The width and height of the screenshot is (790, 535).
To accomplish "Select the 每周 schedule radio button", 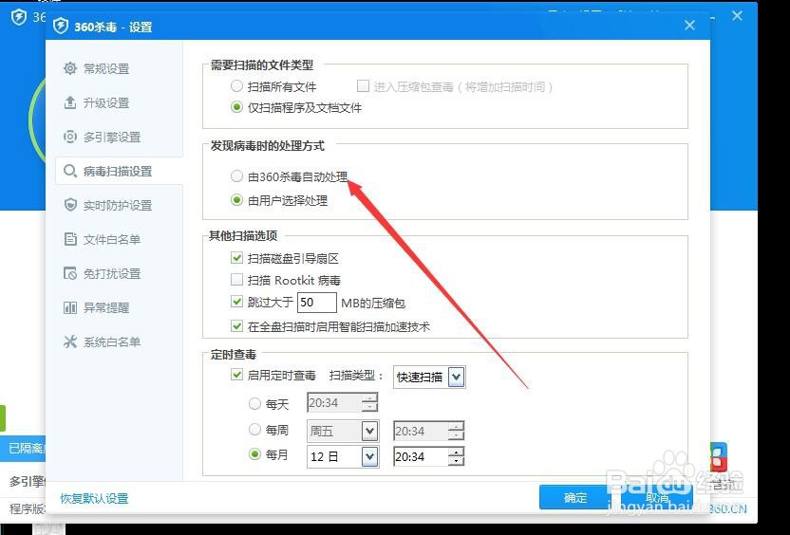I will pos(254,430).
